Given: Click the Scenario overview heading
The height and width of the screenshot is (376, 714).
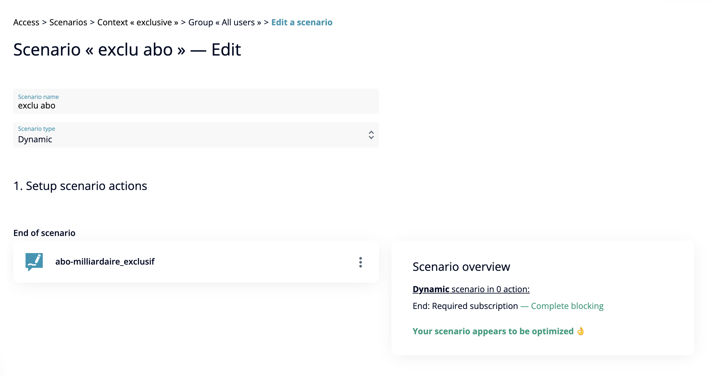Looking at the screenshot, I should coord(461,267).
